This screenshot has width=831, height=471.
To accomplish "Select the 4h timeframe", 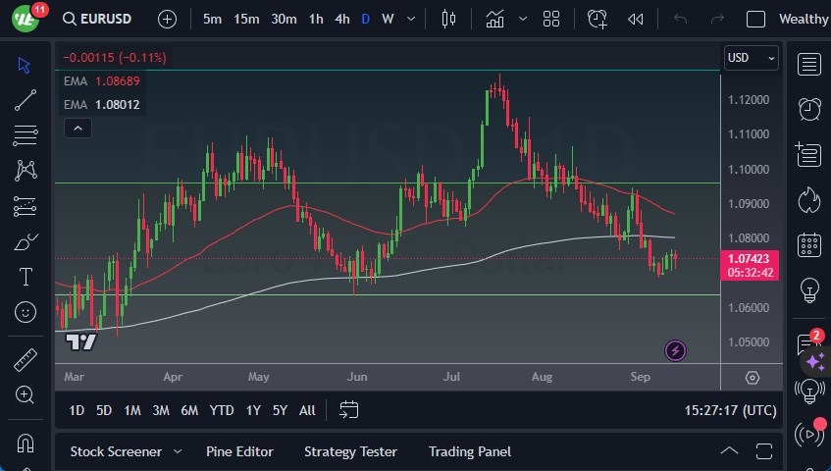I will (341, 19).
